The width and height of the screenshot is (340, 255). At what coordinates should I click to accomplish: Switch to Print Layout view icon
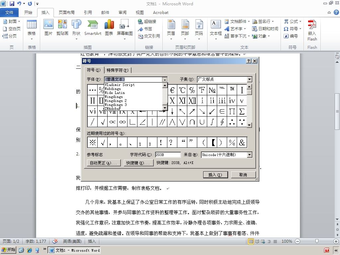[251, 241]
